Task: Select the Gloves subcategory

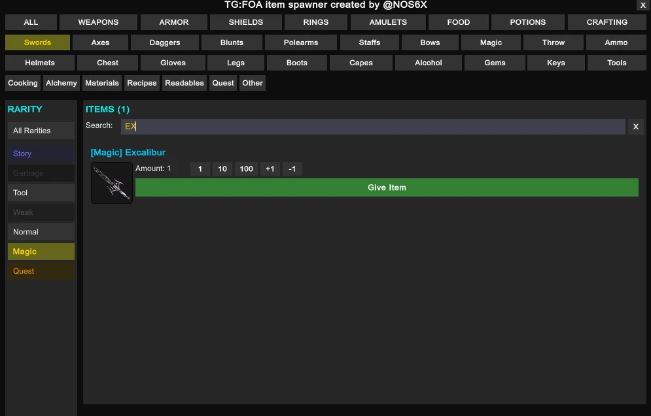Action: (x=173, y=63)
